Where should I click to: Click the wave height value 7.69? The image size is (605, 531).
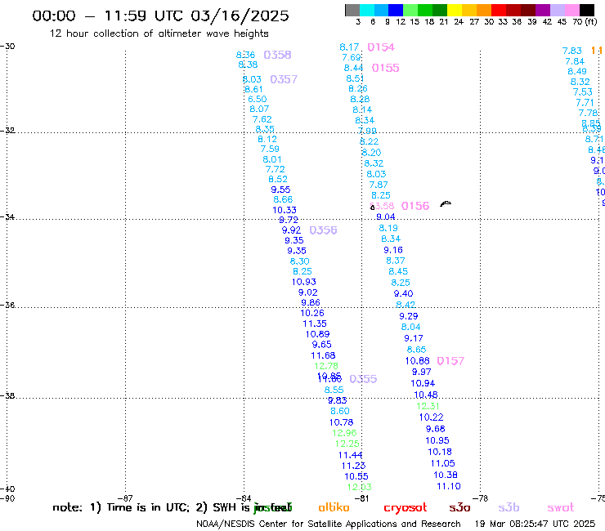pos(352,57)
